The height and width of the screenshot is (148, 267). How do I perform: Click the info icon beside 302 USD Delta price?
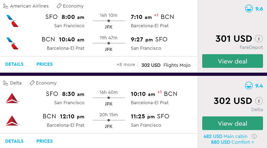point(258,101)
